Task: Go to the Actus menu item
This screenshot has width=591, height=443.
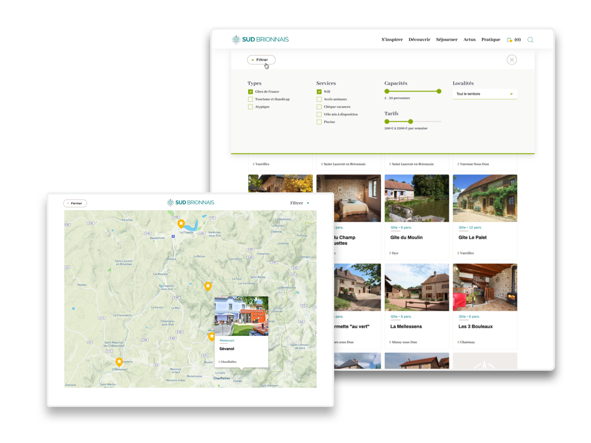Action: click(x=470, y=40)
